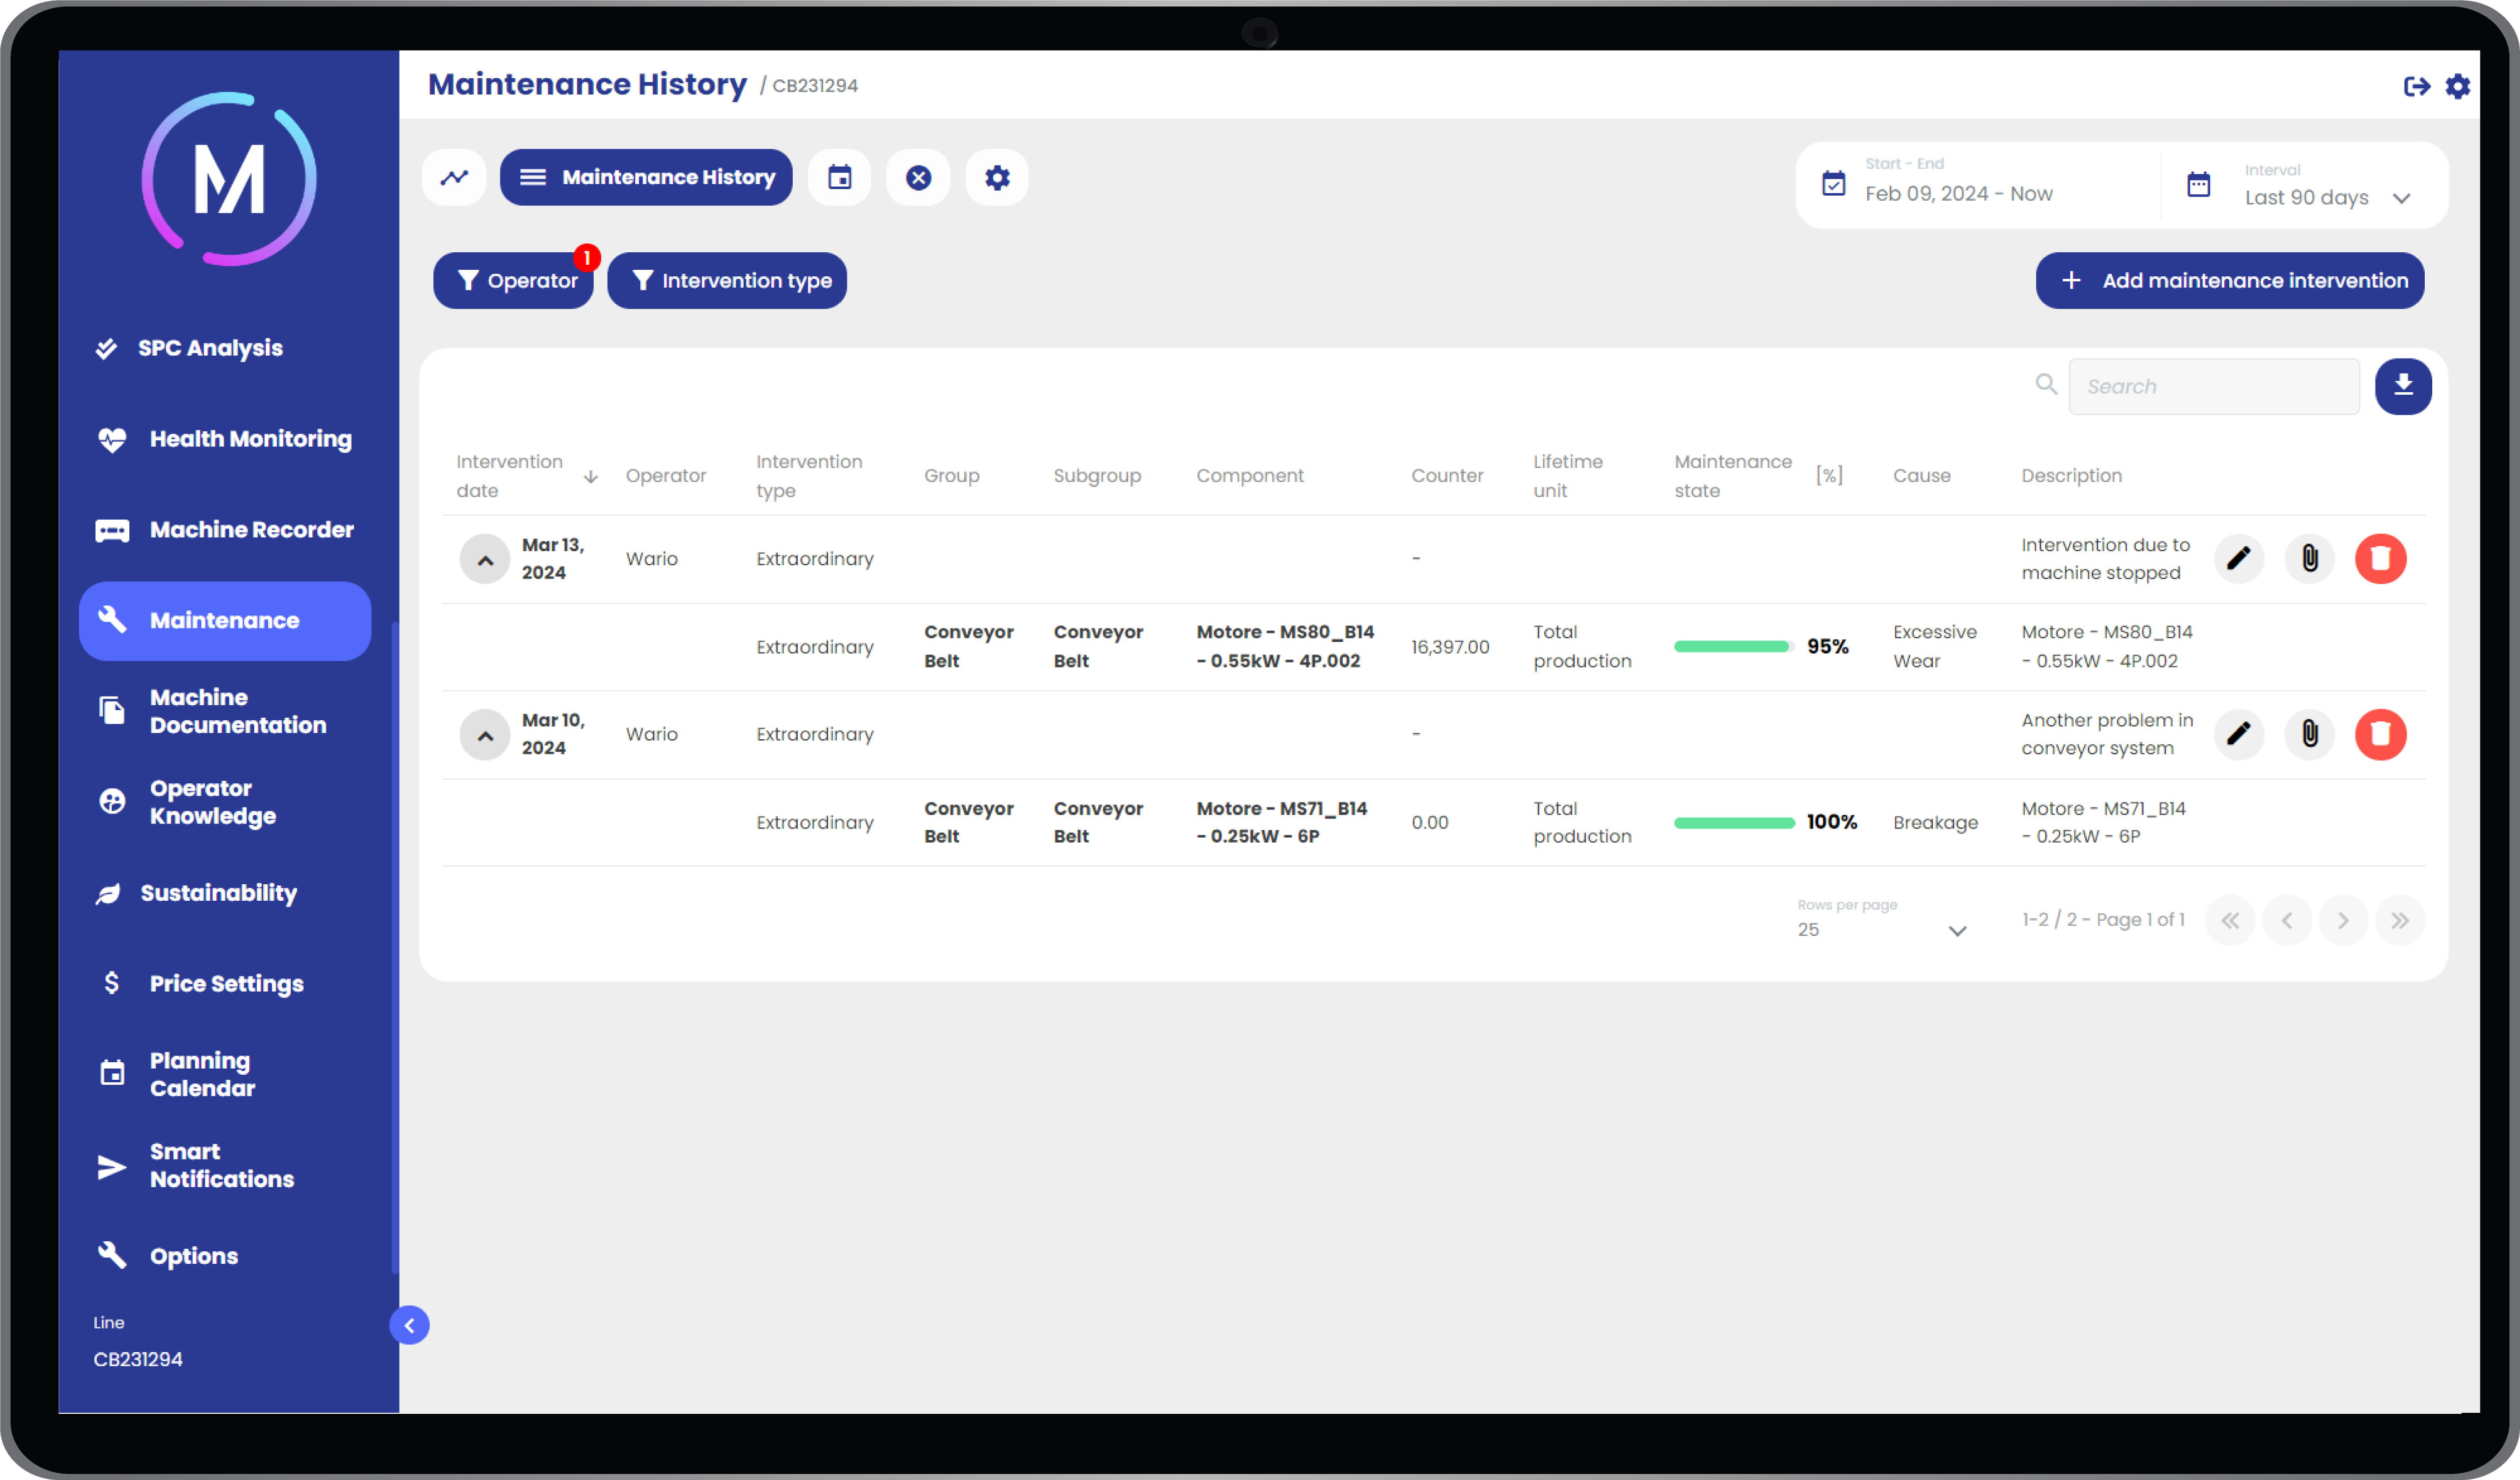Click Add maintenance intervention button
2520x1480 pixels.
(2230, 281)
